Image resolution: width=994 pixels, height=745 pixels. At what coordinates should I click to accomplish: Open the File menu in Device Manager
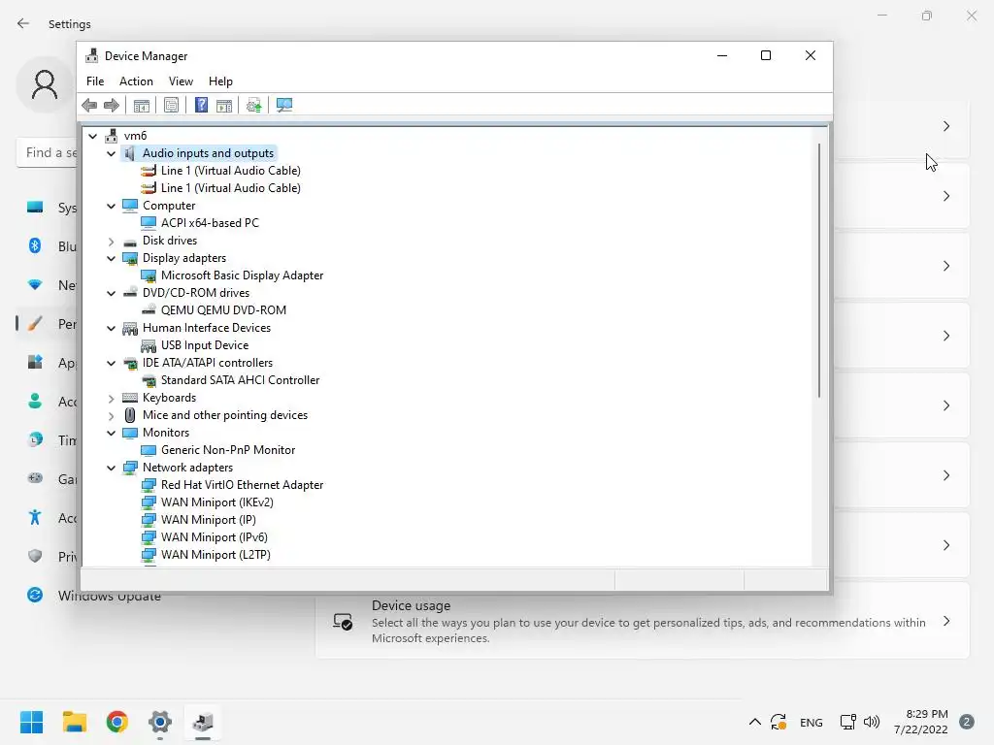click(x=95, y=81)
